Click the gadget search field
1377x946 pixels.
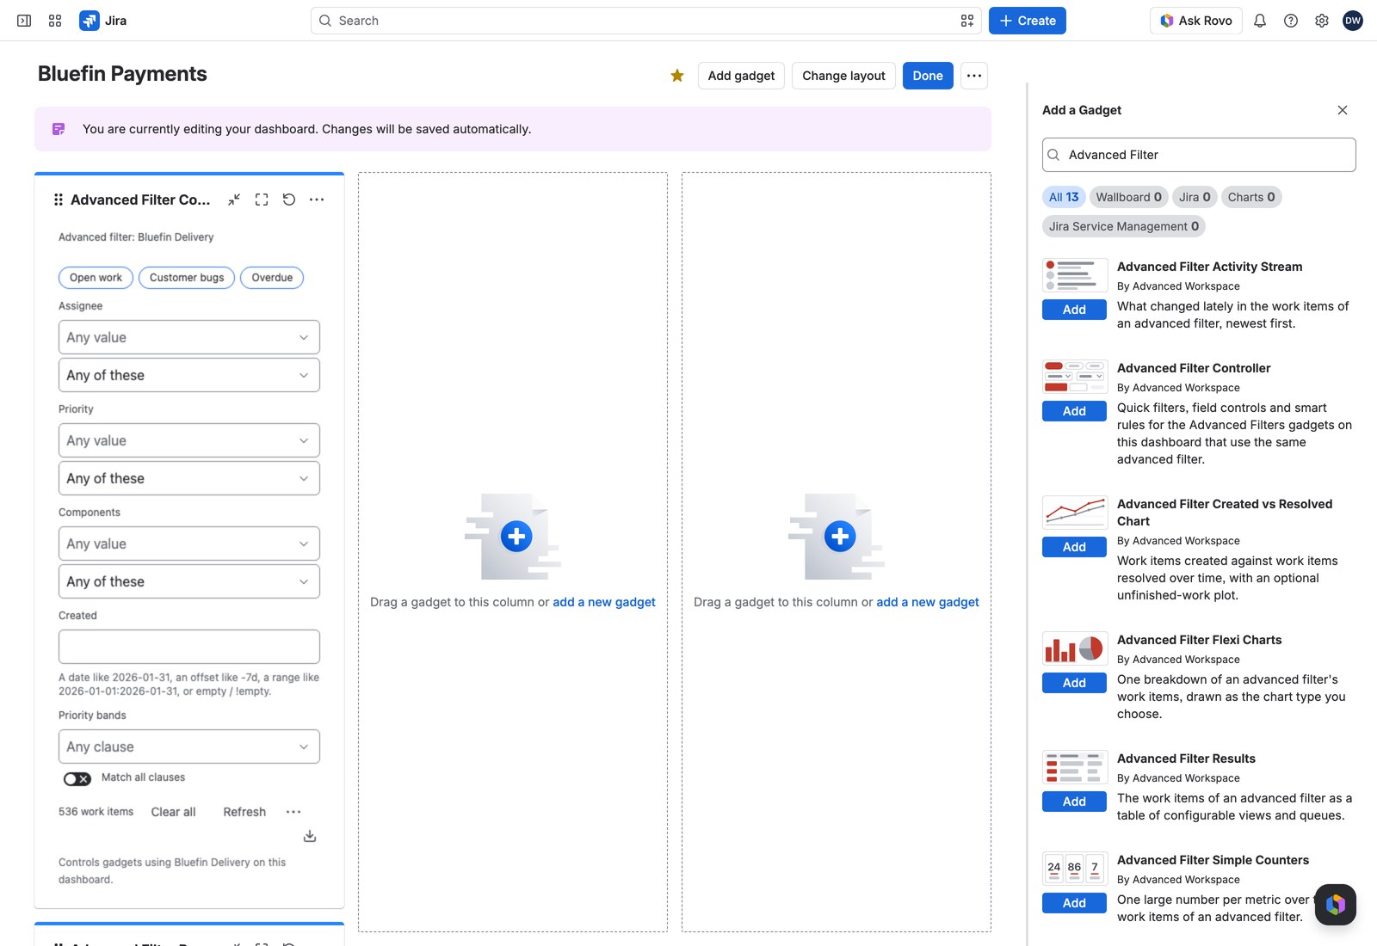click(x=1199, y=155)
